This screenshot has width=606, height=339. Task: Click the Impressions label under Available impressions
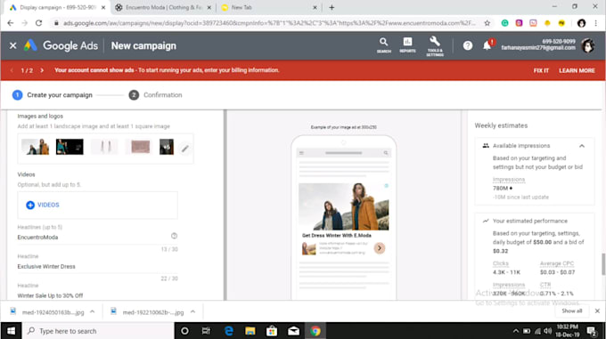tap(509, 180)
